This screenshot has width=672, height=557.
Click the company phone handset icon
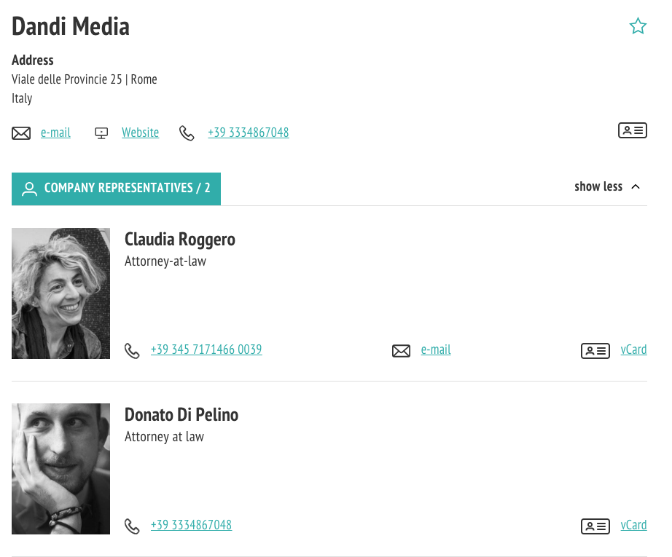coord(187,133)
